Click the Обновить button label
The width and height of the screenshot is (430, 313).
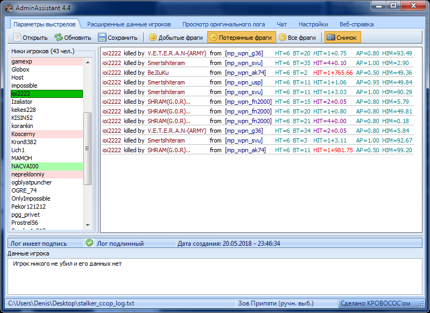click(x=77, y=38)
